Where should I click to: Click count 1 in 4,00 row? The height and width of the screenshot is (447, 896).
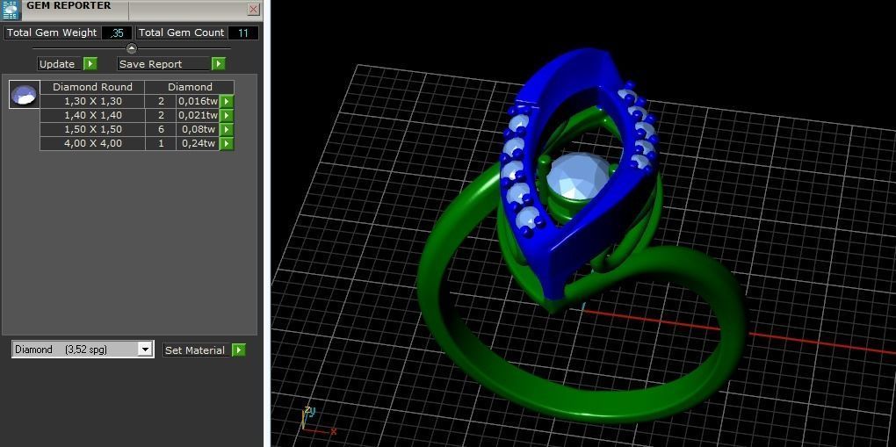point(161,143)
